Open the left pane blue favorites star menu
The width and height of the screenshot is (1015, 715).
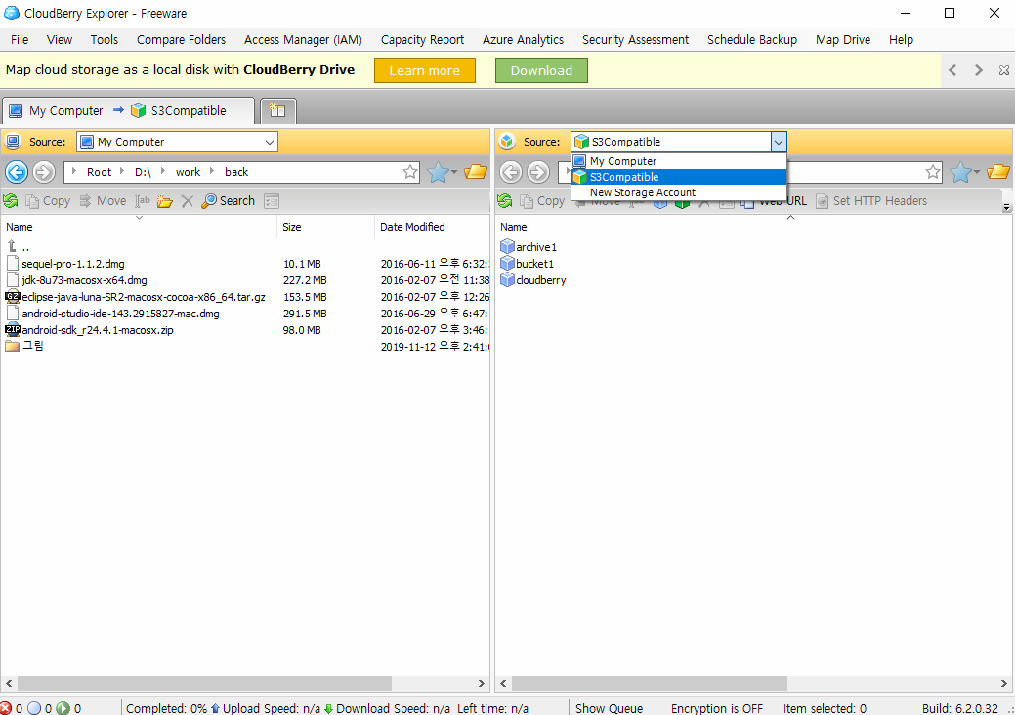click(x=443, y=172)
